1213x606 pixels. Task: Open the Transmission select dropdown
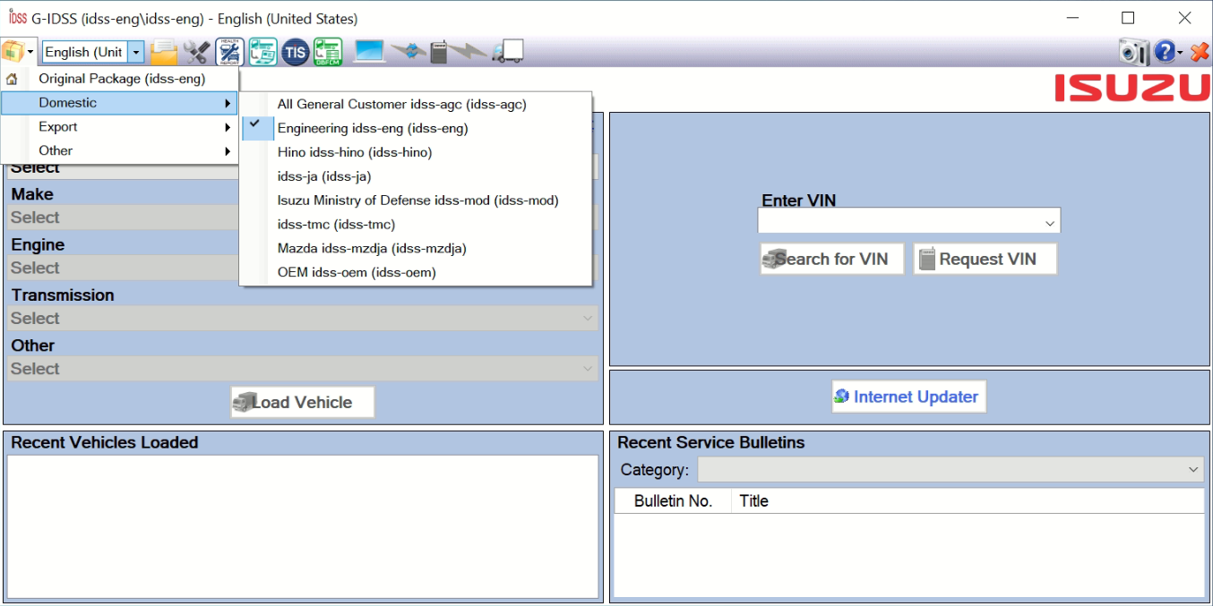click(303, 318)
